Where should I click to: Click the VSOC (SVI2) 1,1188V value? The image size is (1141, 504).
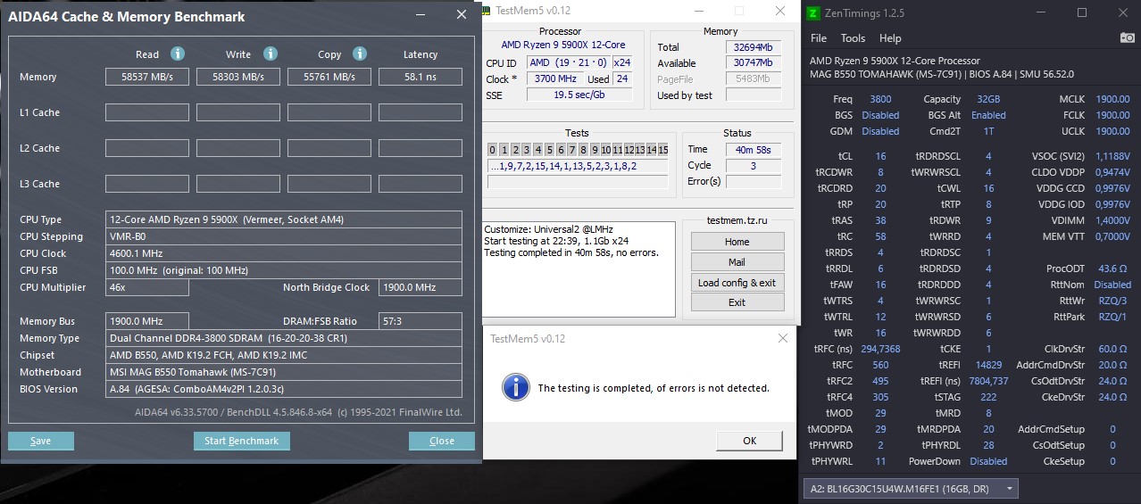1112,156
